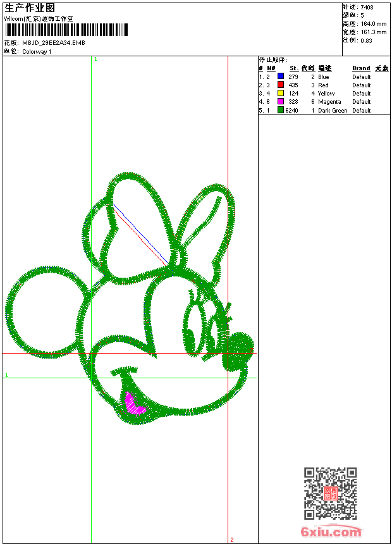Click the width value 161.3 mm

pyautogui.click(x=374, y=32)
